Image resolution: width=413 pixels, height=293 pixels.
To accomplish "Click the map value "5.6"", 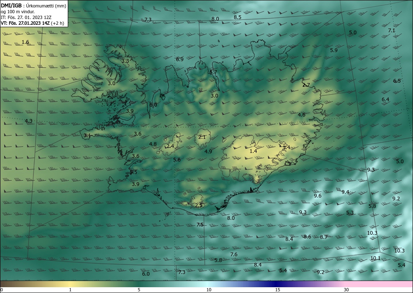I will pos(177,160).
